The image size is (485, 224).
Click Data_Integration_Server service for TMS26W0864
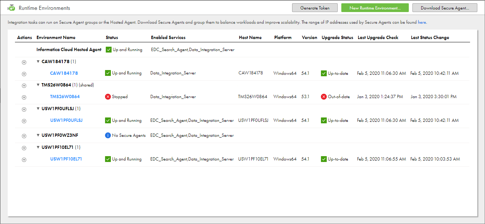(x=173, y=97)
